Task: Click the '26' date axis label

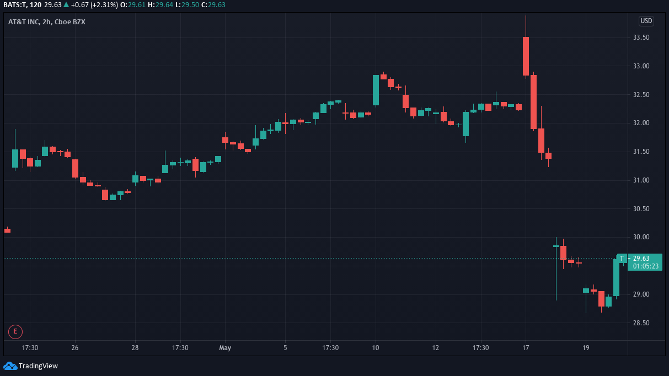Action: click(75, 348)
